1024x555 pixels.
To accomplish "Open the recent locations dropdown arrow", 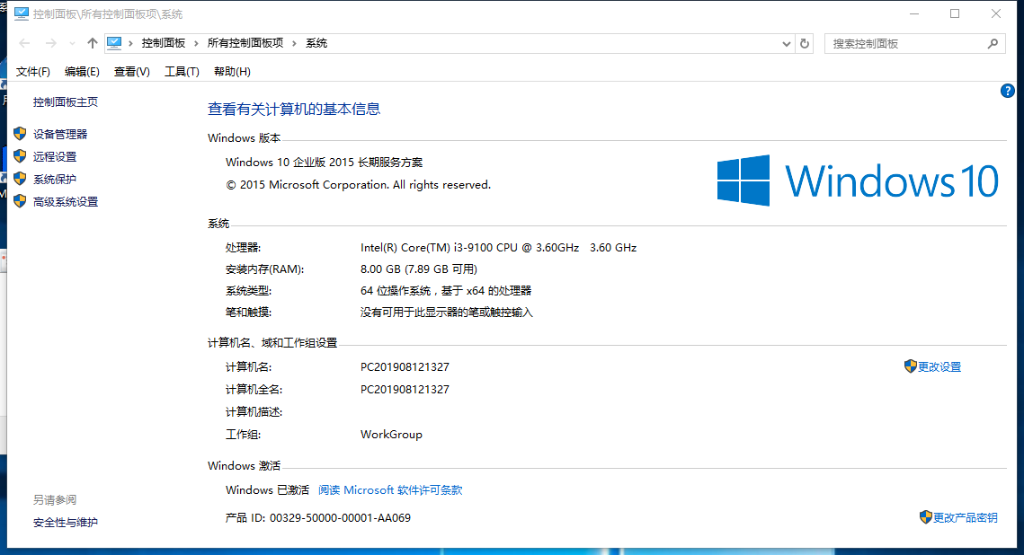I will tap(72, 44).
